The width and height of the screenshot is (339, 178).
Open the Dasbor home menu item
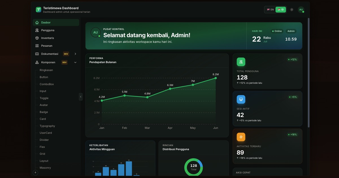pyautogui.click(x=56, y=23)
